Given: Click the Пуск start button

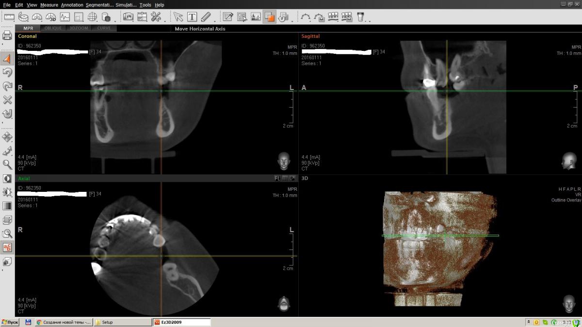Looking at the screenshot, I should click(10, 322).
